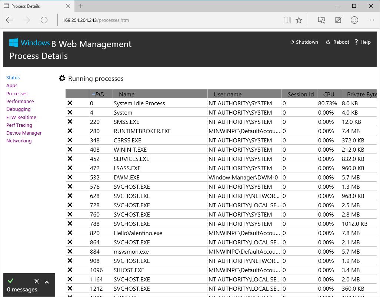Click the X beside RUNTIMEBROKER.EXE
Viewport: 380px width, 297px height.
coord(70,131)
